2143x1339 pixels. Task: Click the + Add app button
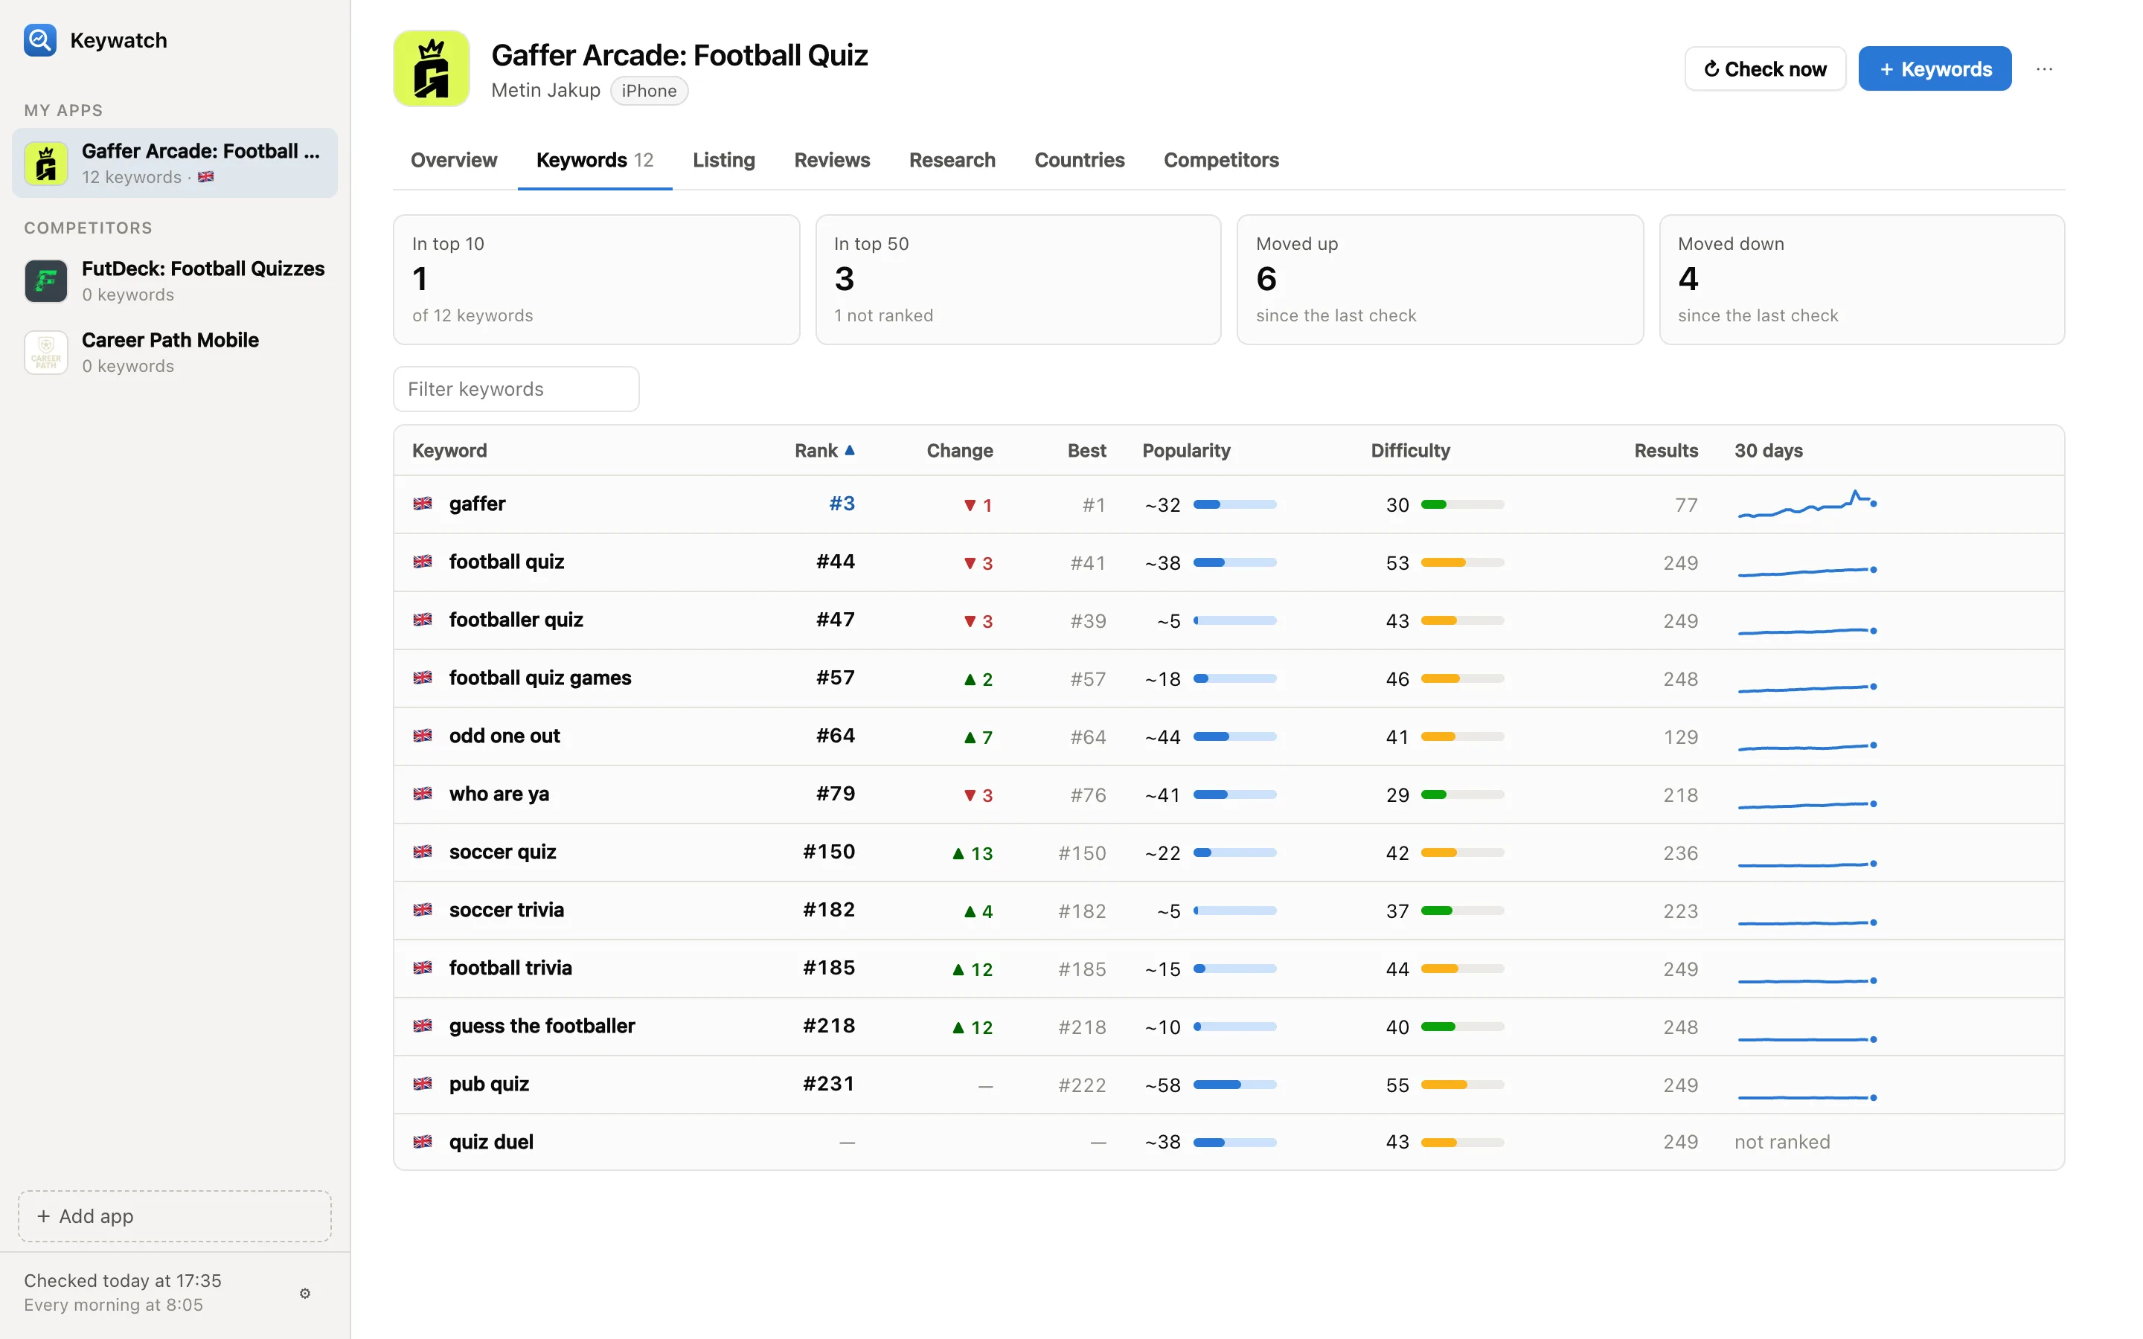coord(174,1216)
